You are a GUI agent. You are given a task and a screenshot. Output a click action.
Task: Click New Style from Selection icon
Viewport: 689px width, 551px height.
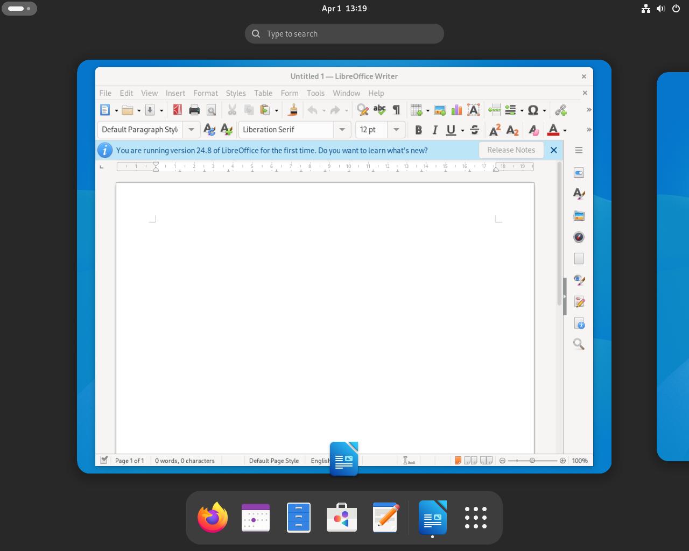coord(226,130)
